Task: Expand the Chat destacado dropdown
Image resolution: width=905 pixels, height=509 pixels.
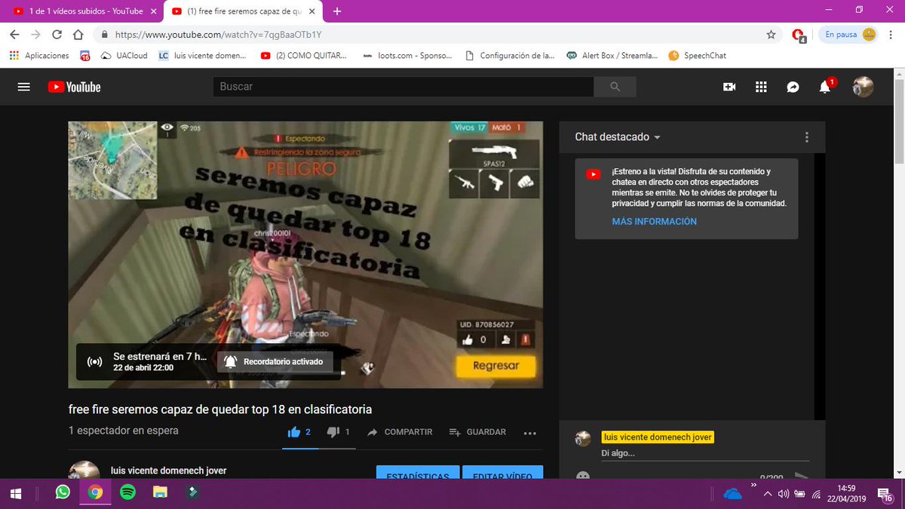Action: click(x=618, y=137)
